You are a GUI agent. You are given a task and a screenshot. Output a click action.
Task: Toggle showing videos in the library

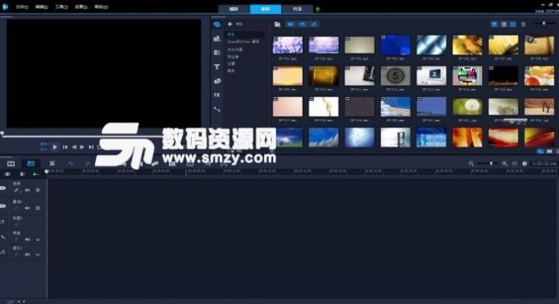(291, 24)
